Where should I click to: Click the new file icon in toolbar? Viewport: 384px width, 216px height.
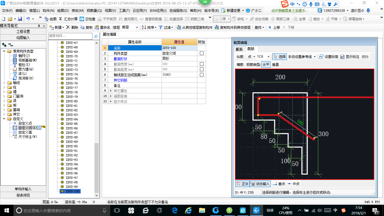tap(4, 19)
